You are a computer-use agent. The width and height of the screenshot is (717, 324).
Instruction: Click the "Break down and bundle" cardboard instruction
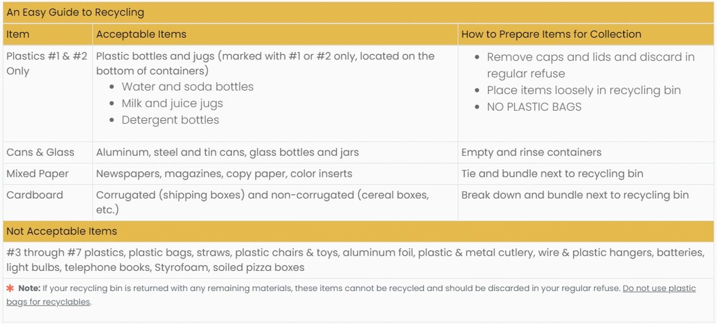575,195
